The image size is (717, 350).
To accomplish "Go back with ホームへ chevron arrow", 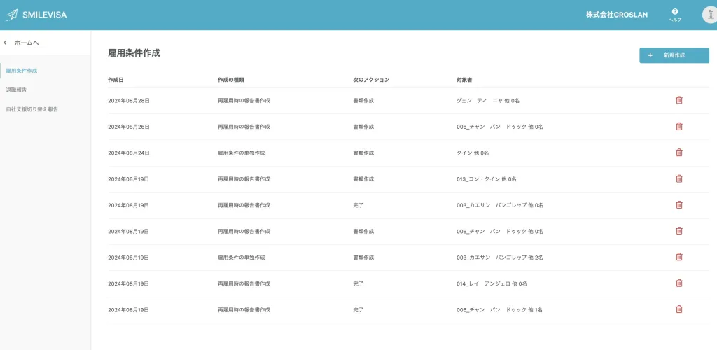I will [x=6, y=43].
